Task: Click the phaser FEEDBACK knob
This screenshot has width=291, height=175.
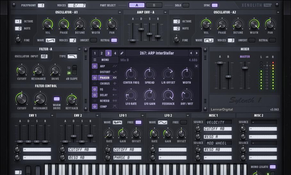Action: pos(168,95)
